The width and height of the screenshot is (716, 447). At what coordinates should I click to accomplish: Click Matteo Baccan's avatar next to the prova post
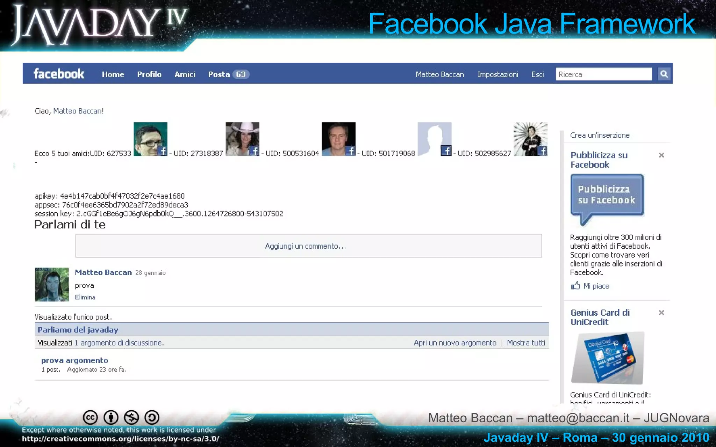pyautogui.click(x=52, y=284)
